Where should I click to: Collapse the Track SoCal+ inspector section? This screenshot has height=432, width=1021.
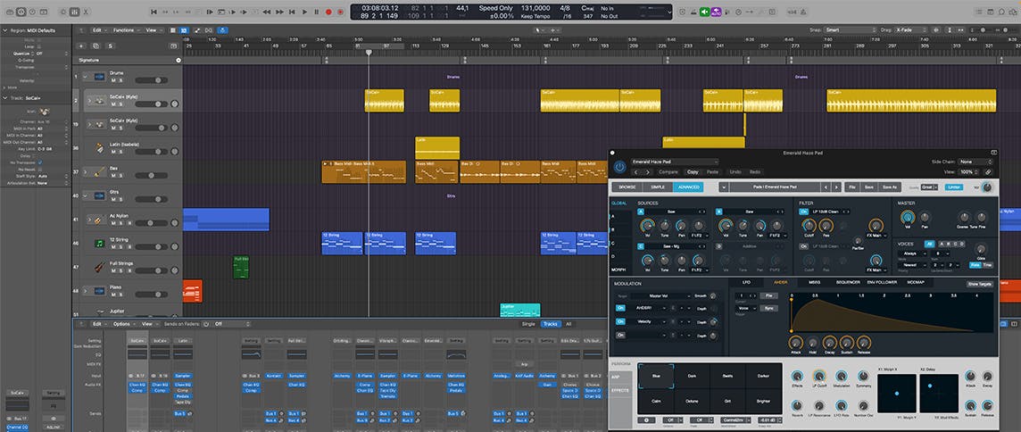4,98
